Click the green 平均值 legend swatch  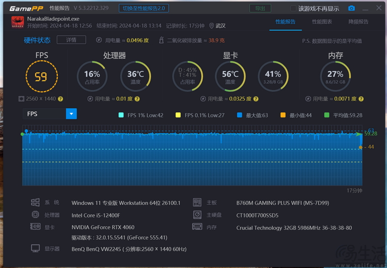(x=327, y=115)
